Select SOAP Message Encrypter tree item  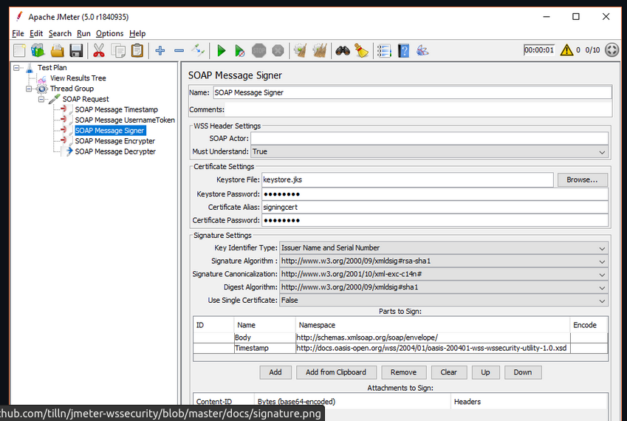[114, 141]
